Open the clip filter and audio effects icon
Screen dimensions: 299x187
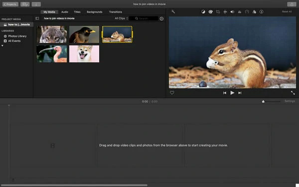point(254,12)
